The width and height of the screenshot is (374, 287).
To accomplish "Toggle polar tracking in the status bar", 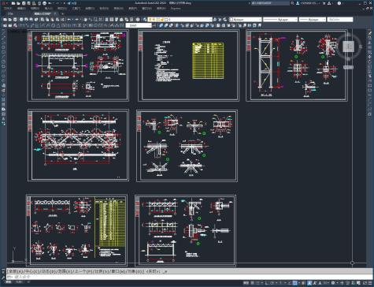I will pos(272,283).
